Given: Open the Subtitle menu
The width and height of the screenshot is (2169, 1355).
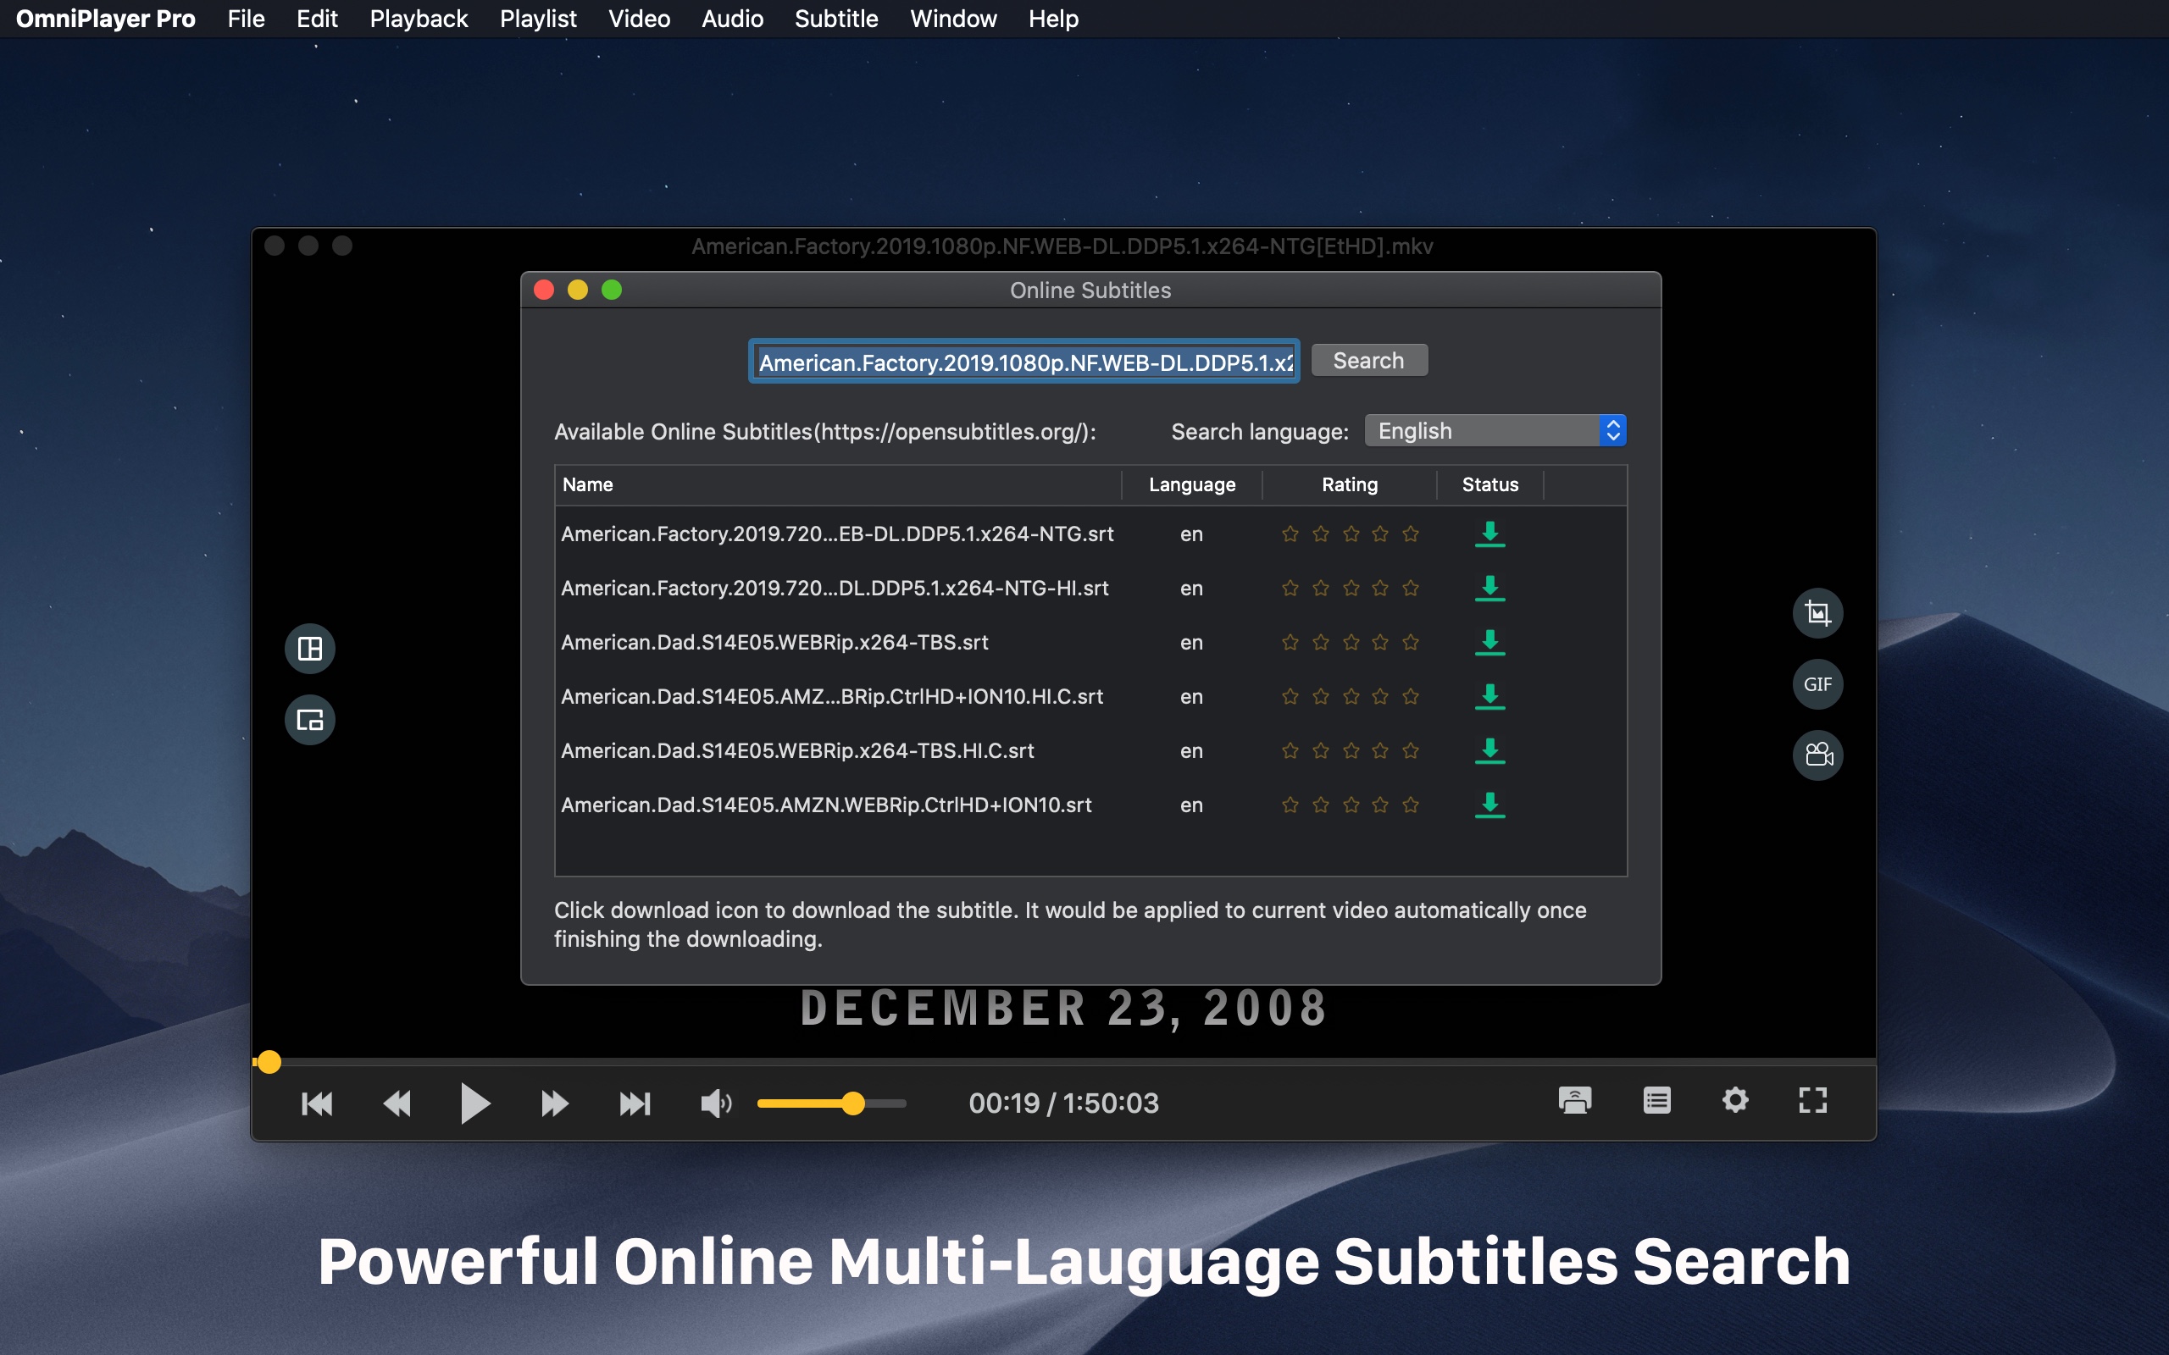Looking at the screenshot, I should (x=835, y=19).
